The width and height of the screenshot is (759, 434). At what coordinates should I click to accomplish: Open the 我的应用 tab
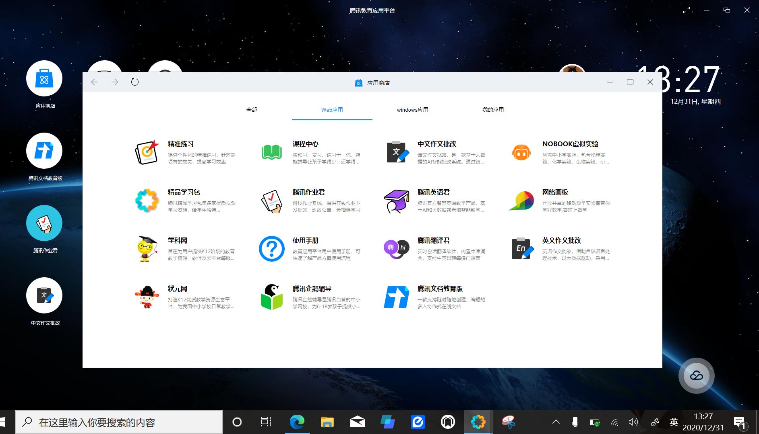493,110
